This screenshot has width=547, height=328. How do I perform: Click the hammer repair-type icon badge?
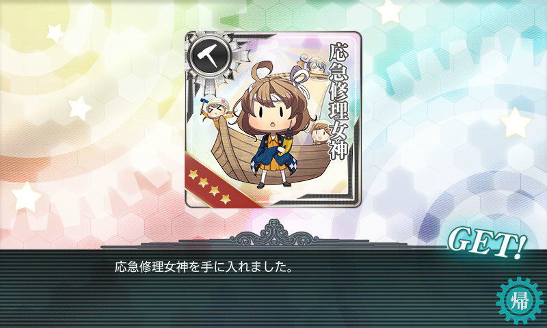pyautogui.click(x=209, y=55)
